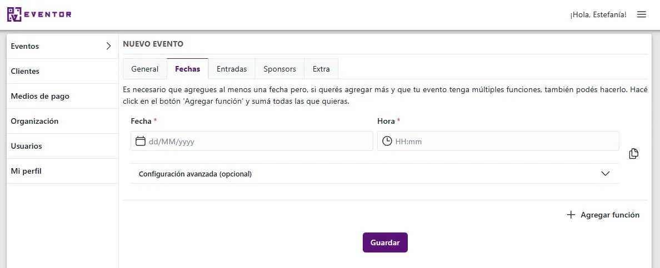Go to the Sponsors tab
This screenshot has height=268, width=660.
tap(280, 69)
